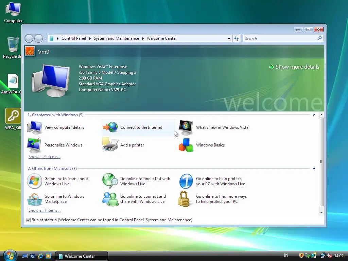Click the Back navigation button
The height and width of the screenshot is (261, 348).
tap(29, 39)
